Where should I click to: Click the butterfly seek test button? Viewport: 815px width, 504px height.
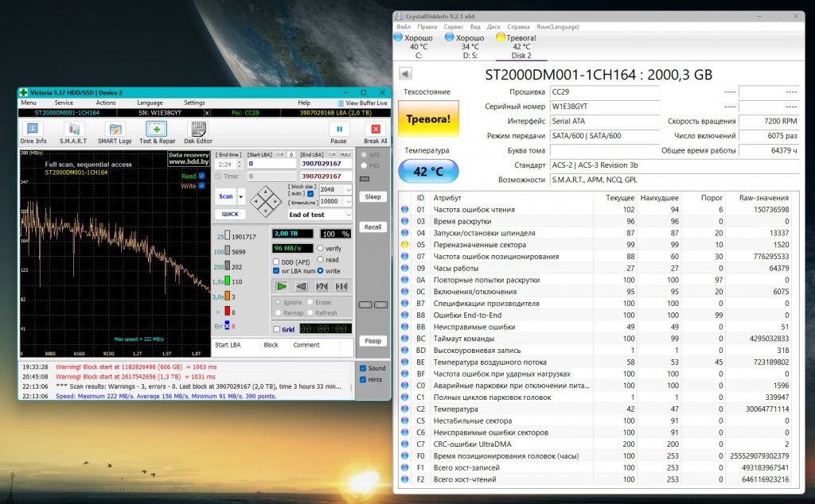point(341,286)
